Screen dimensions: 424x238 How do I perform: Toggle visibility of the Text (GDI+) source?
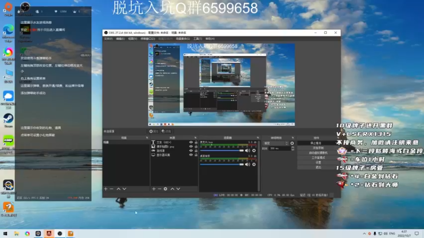tap(191, 142)
